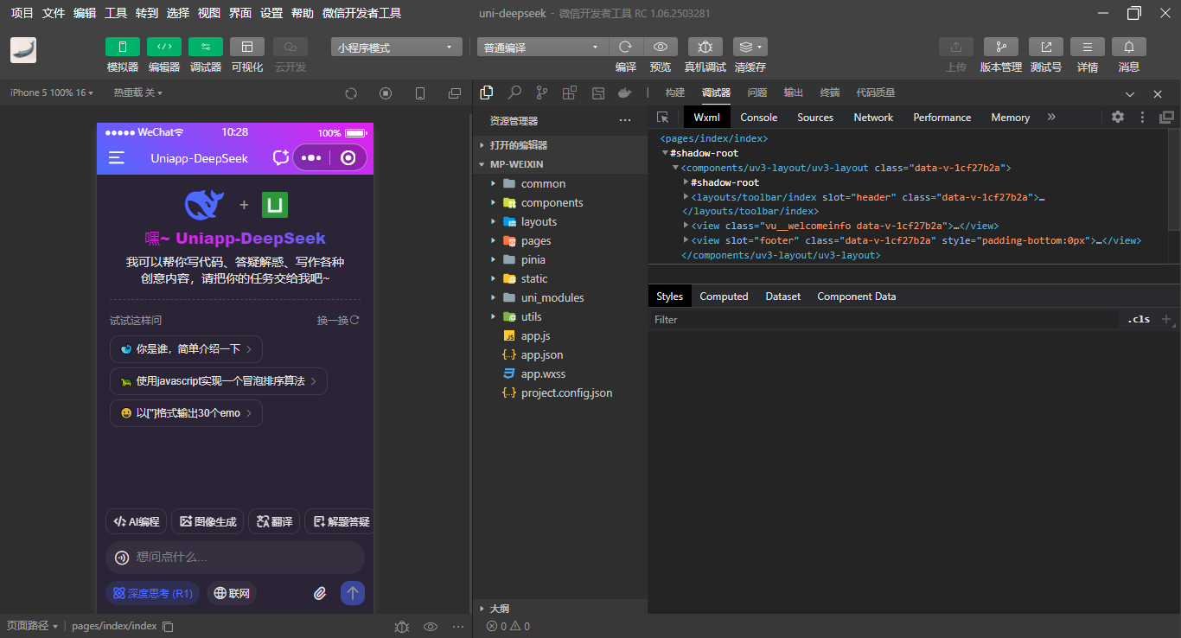Viewport: 1181px width, 638px height.
Task: Switch to the Component Data tab
Action: (857, 297)
